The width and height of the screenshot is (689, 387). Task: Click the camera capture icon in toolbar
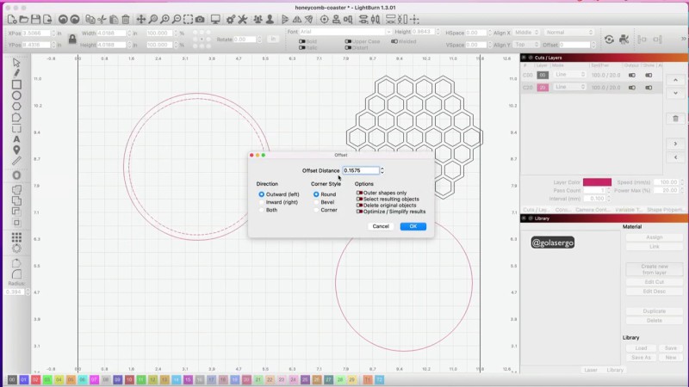point(200,19)
